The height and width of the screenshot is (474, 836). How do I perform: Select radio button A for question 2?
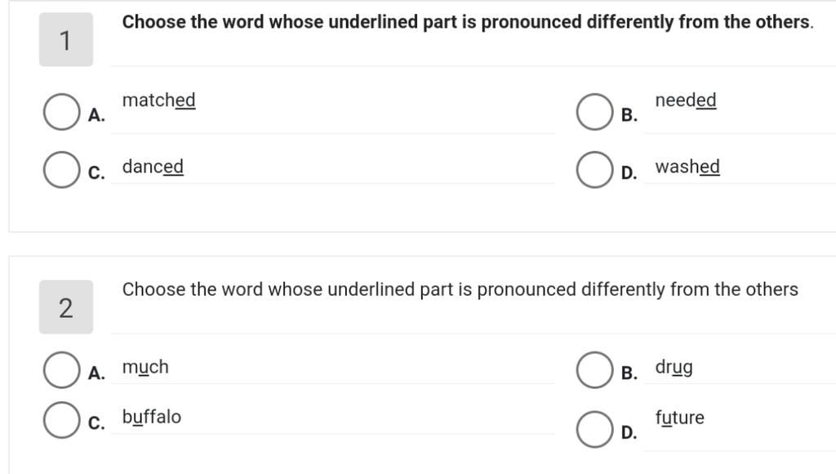[60, 371]
